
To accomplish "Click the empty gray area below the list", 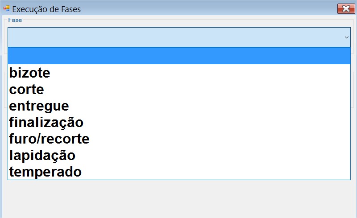I will coord(179,199).
